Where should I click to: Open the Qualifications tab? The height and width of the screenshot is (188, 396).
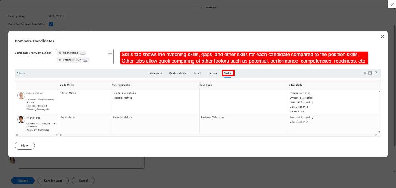point(178,73)
